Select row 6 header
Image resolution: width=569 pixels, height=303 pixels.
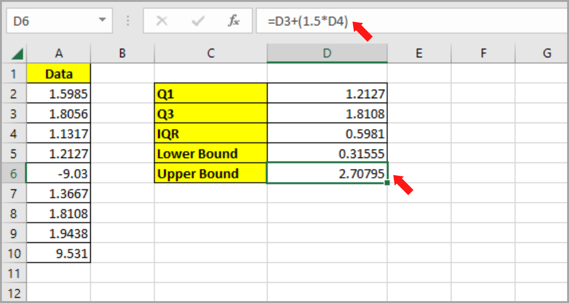pos(14,173)
